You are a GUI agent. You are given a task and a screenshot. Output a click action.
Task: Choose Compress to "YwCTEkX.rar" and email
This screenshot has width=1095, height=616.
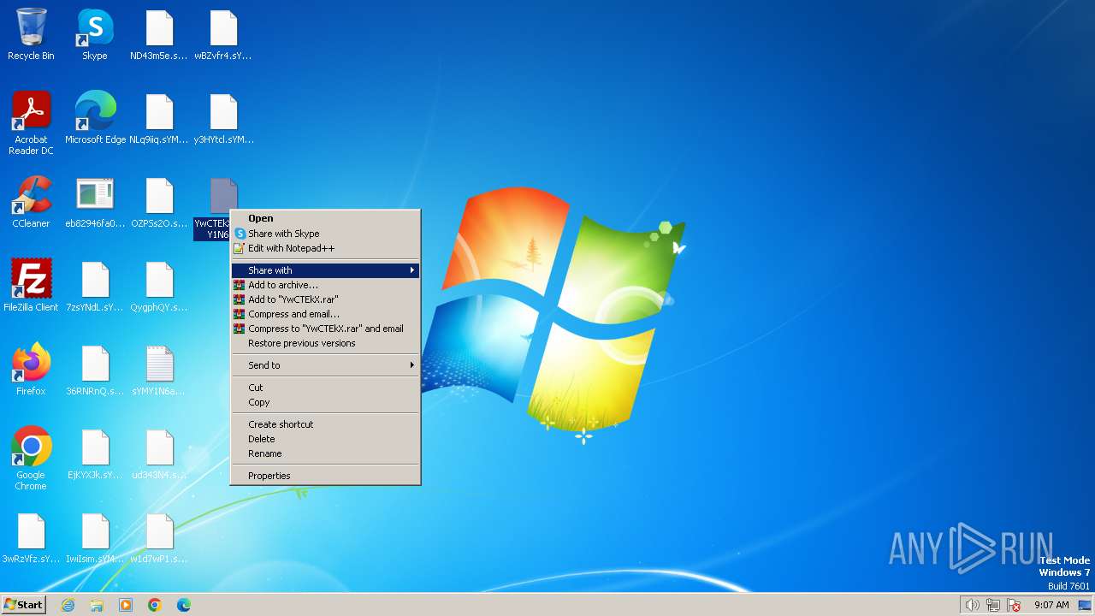click(x=325, y=329)
